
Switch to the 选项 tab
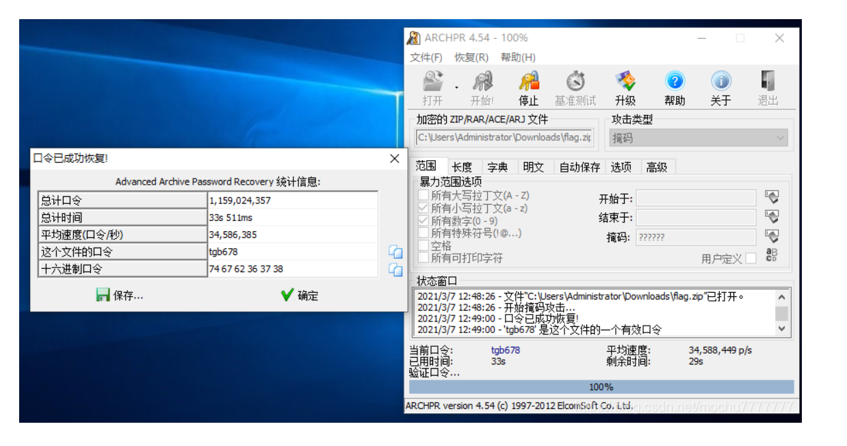[621, 167]
